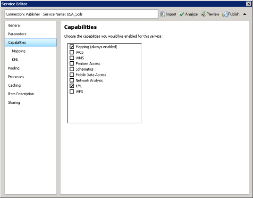The width and height of the screenshot is (253, 198).
Task: Click the Import toolbar icon
Action: pyautogui.click(x=162, y=14)
